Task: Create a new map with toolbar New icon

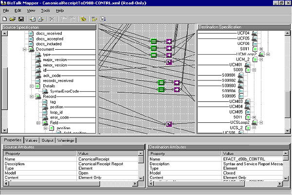Action: click(x=5, y=19)
